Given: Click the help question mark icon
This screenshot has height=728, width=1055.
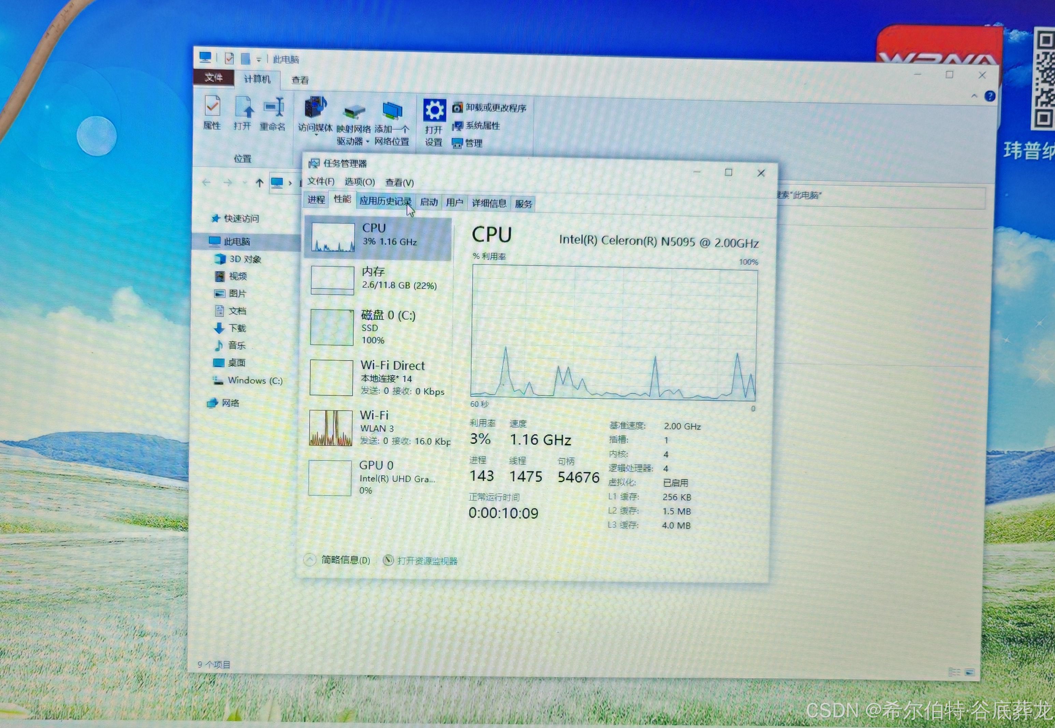Looking at the screenshot, I should [990, 96].
